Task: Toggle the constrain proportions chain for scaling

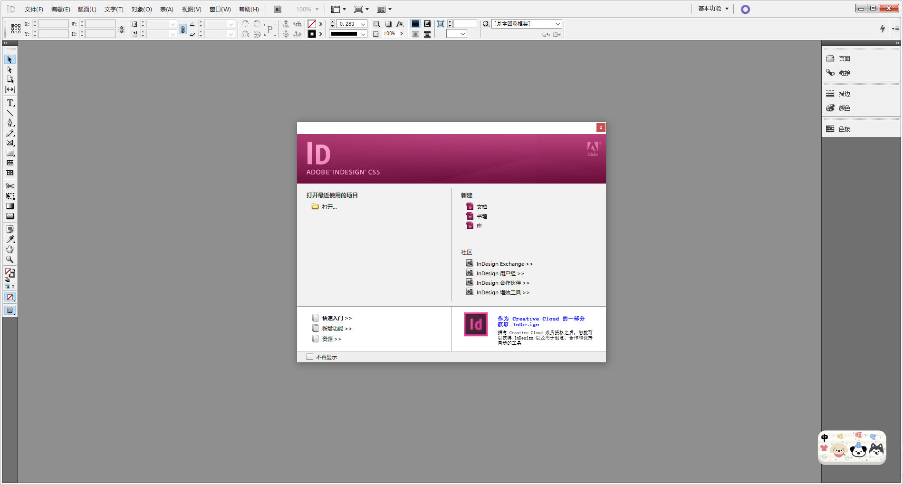Action: [x=183, y=29]
